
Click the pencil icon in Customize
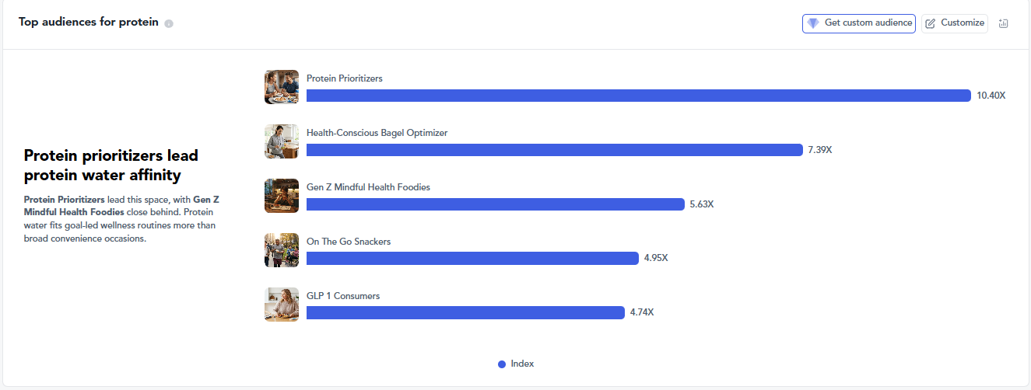pos(931,23)
